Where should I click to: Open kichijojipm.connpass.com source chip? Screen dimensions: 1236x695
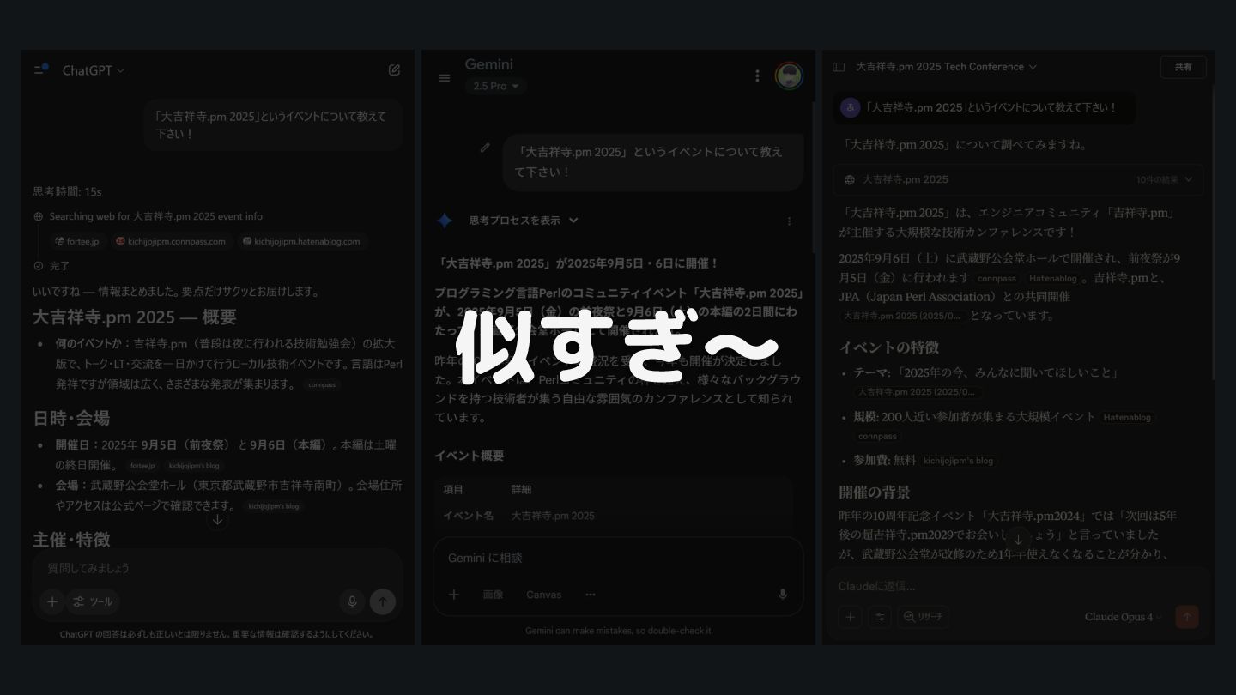pos(171,241)
